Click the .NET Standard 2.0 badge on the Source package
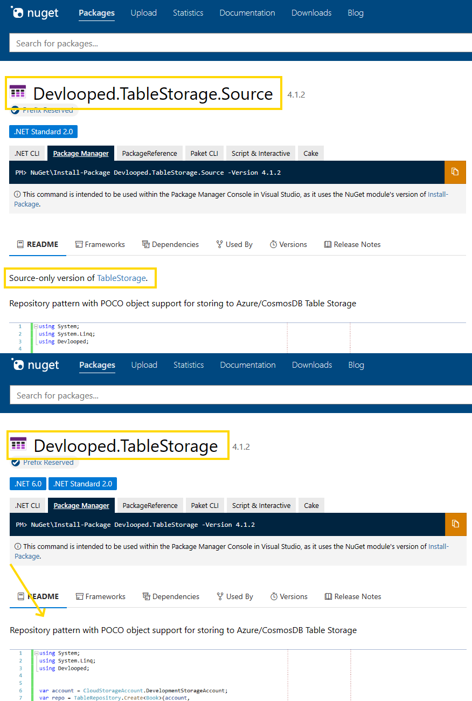This screenshot has height=701, width=472. pos(44,132)
